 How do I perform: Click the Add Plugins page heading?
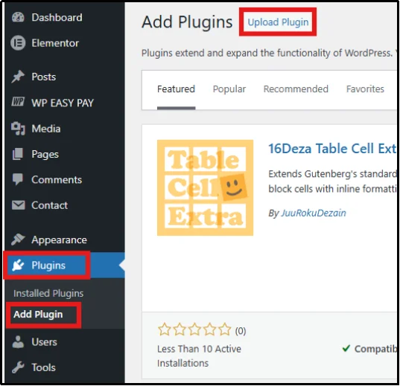[187, 22]
